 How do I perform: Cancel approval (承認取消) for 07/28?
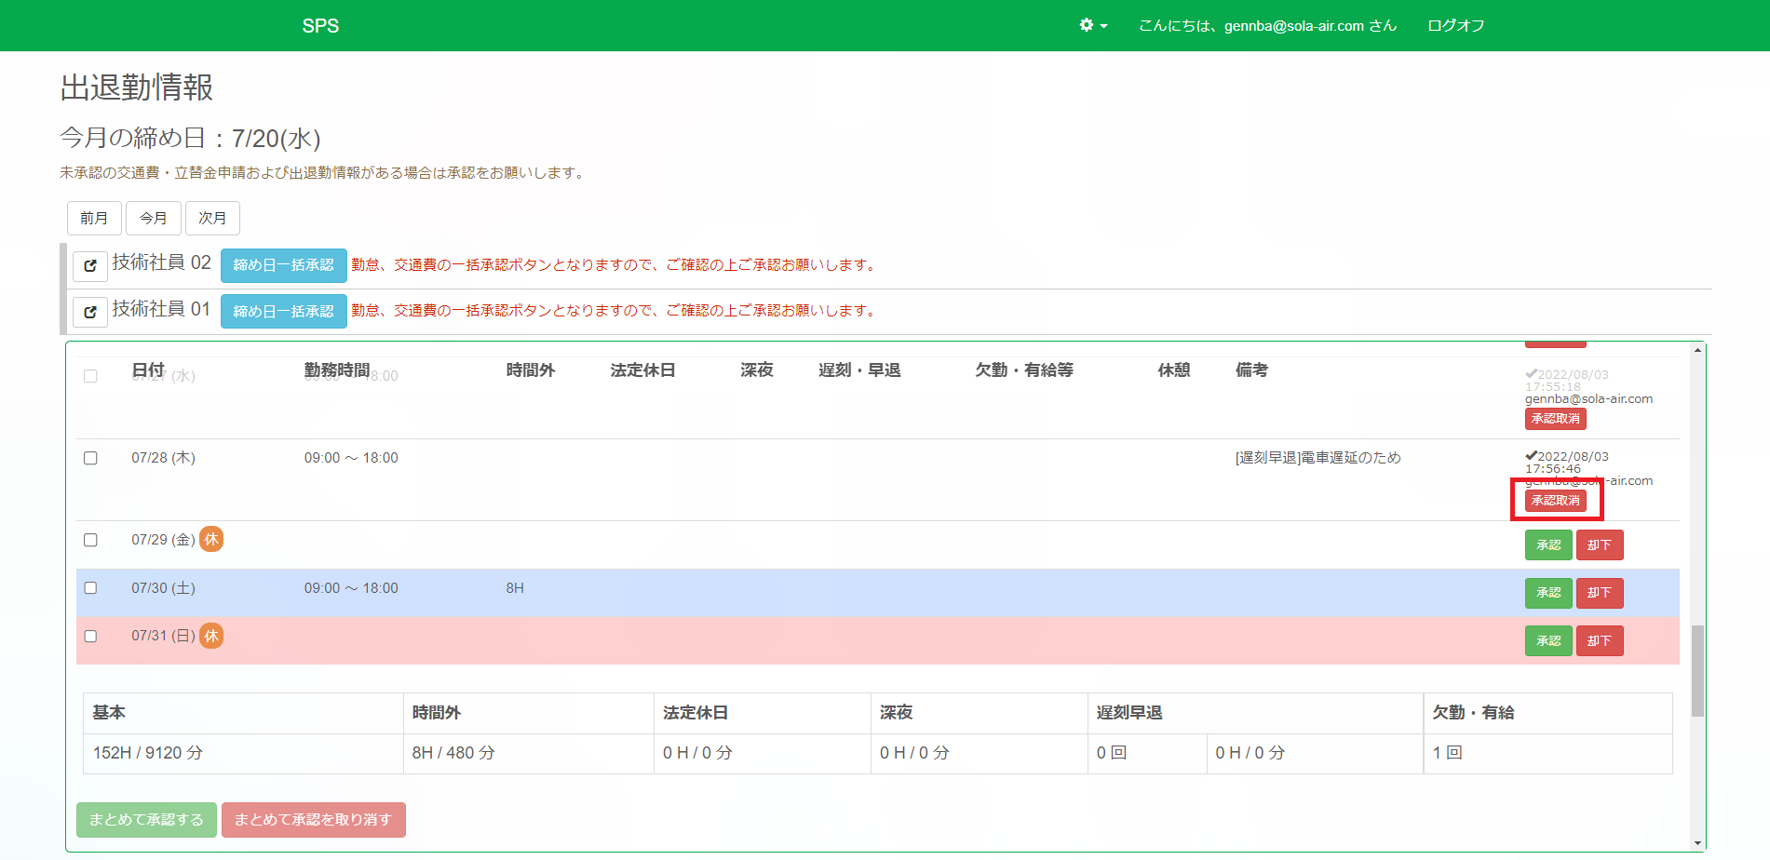click(1555, 501)
